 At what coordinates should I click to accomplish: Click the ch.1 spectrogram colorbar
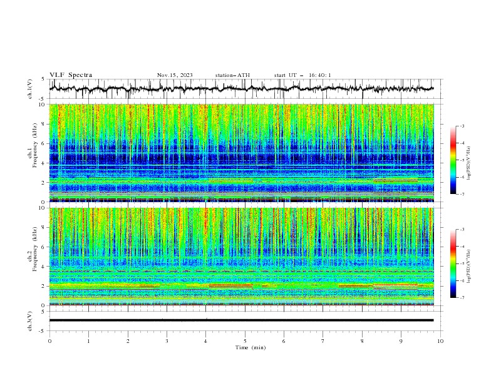click(453, 160)
